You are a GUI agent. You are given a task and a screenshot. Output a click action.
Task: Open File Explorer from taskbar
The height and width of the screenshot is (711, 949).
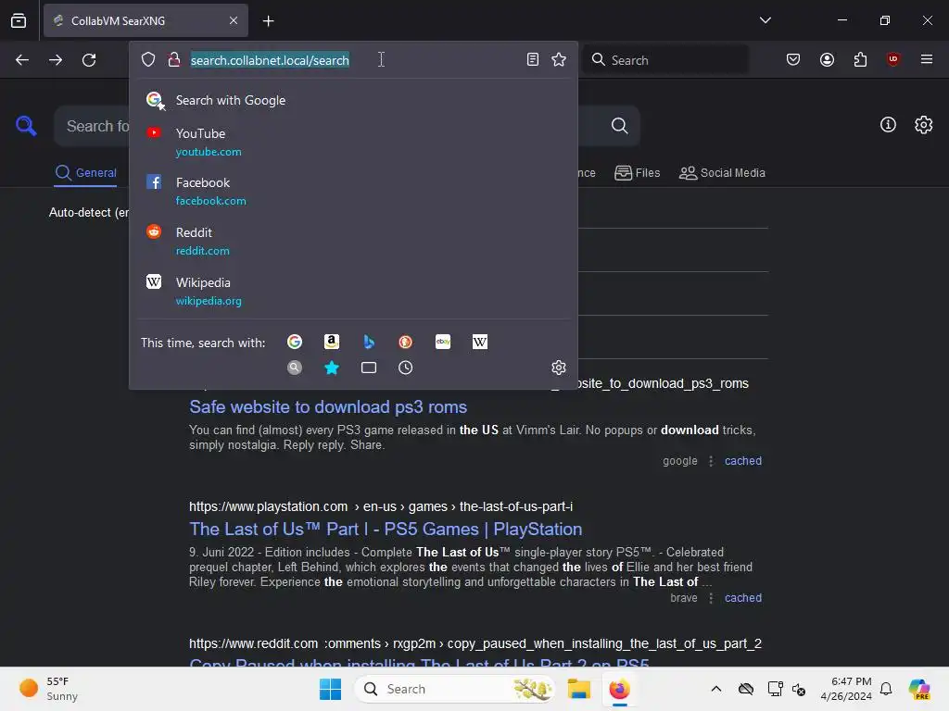578,689
